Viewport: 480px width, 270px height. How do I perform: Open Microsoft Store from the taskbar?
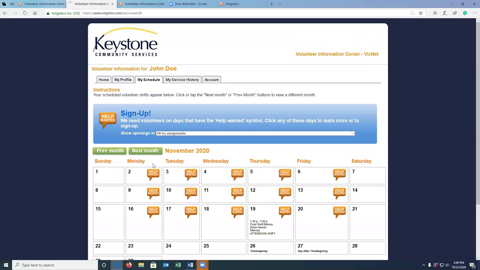pyautogui.click(x=153, y=265)
